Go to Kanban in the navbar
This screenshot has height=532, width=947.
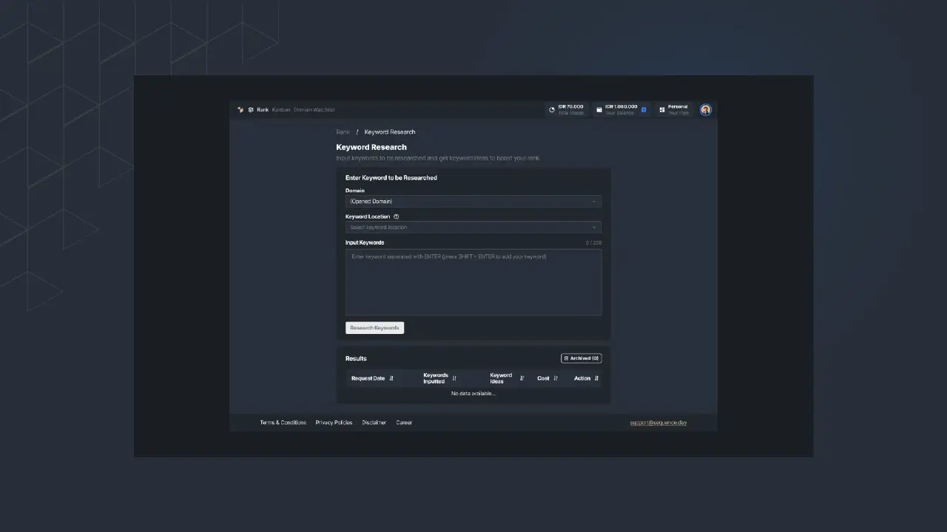[281, 109]
